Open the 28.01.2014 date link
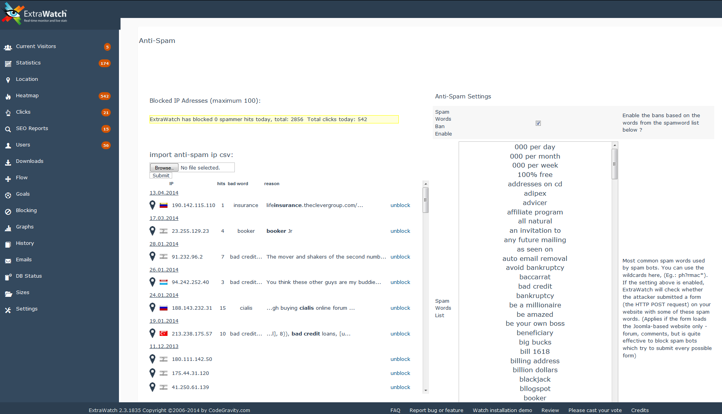Viewport: 722px width, 414px height. pyautogui.click(x=164, y=244)
